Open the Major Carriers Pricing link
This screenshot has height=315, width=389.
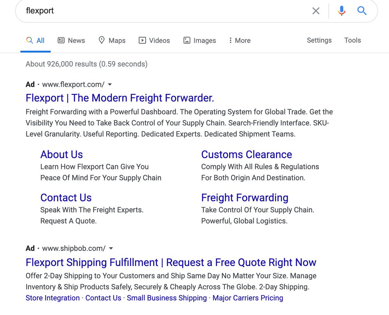click(248, 298)
